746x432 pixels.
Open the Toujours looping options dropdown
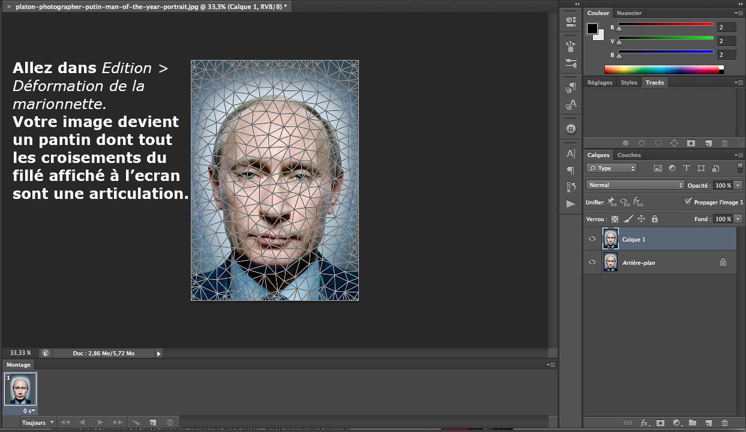coord(38,422)
